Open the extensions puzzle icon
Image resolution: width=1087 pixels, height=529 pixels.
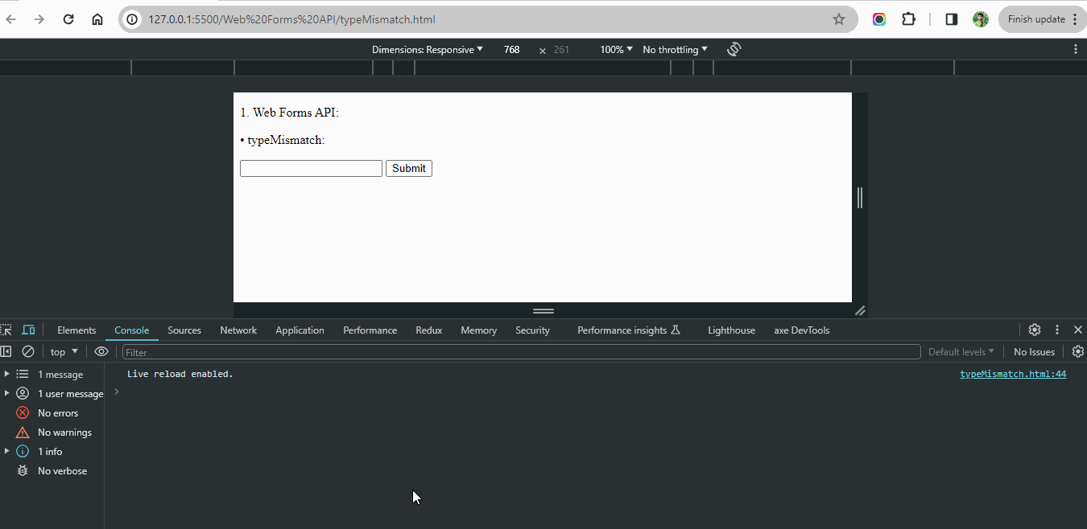(908, 18)
